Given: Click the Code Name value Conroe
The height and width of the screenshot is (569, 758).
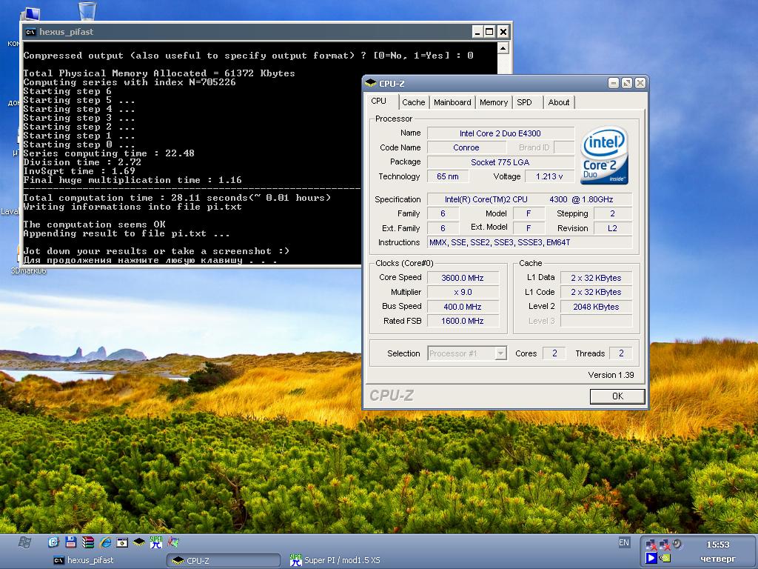Looking at the screenshot, I should coord(466,147).
